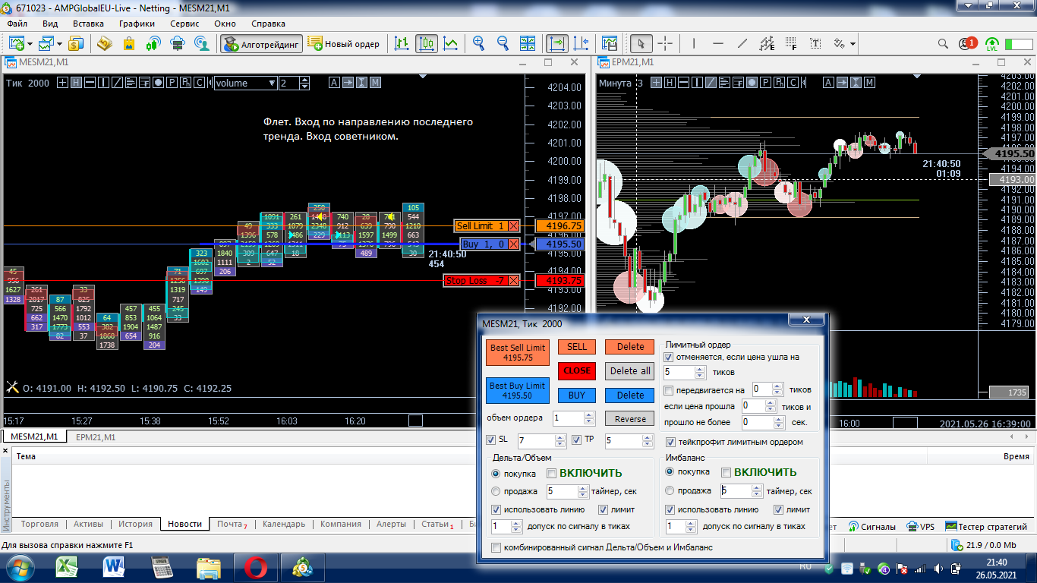The width and height of the screenshot is (1037, 583).
Task: Open the search magnifier in toolbar
Action: pos(943,44)
